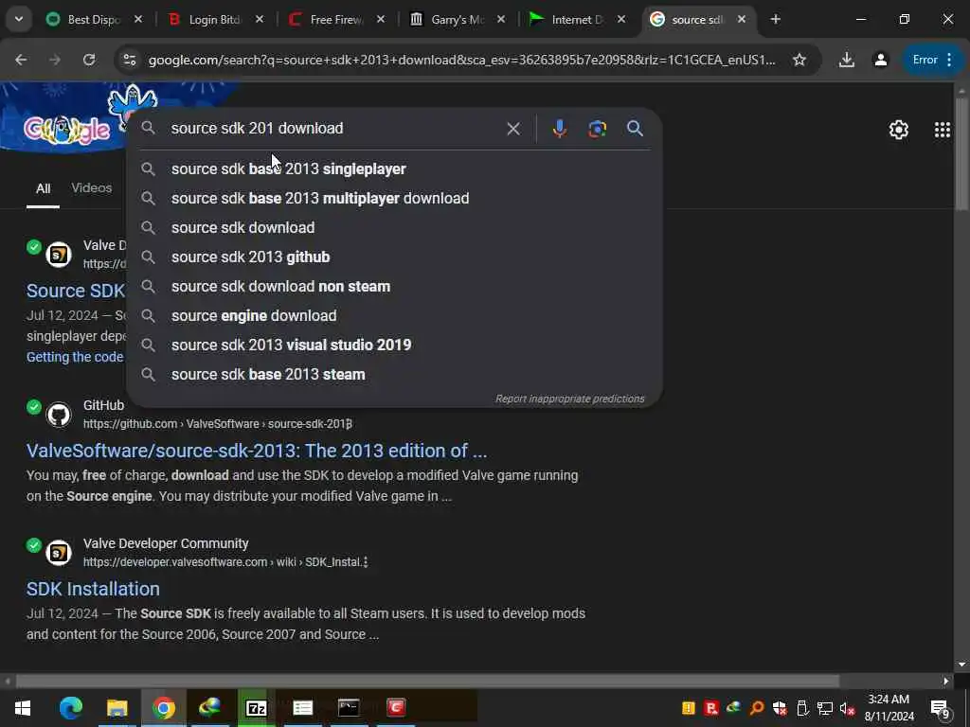The height and width of the screenshot is (727, 970).
Task: Open the Chrome profile icon
Action: pos(880,60)
